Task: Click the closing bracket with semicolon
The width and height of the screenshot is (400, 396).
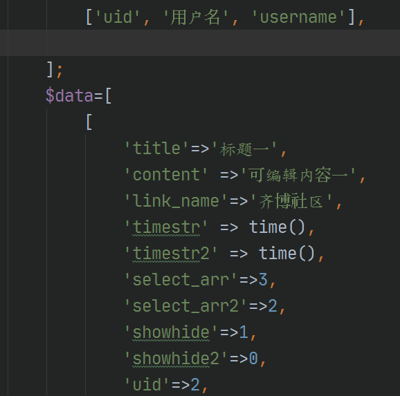Action: pos(55,70)
